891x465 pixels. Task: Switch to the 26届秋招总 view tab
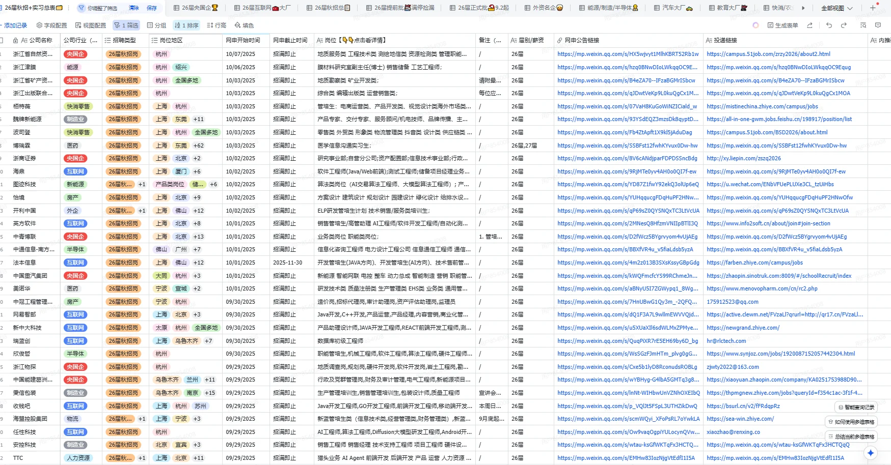(329, 8)
